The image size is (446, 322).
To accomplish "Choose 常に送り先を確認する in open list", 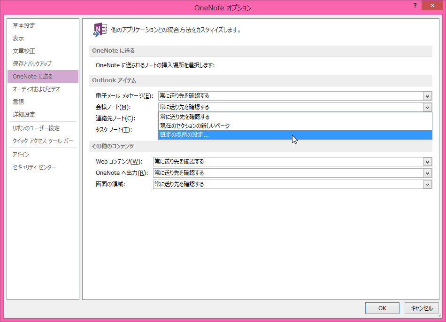I will point(295,117).
